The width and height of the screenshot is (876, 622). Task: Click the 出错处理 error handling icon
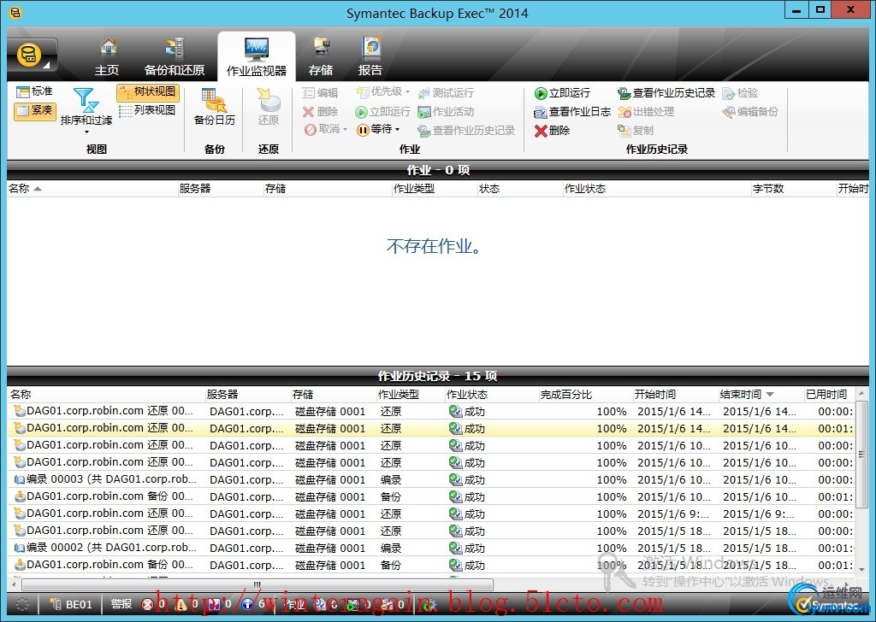[624, 112]
